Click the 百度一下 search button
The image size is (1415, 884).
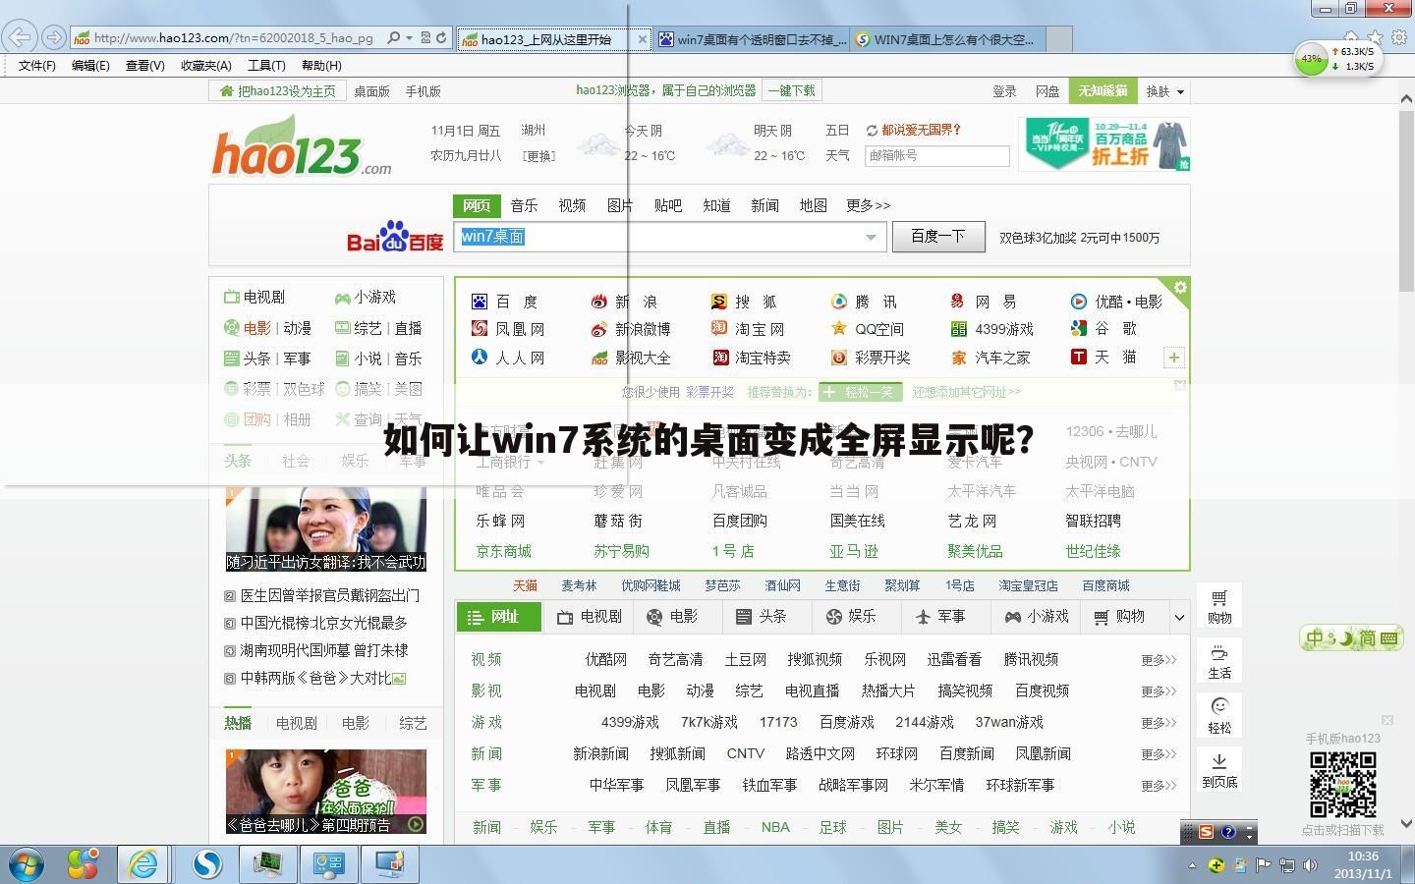click(938, 237)
